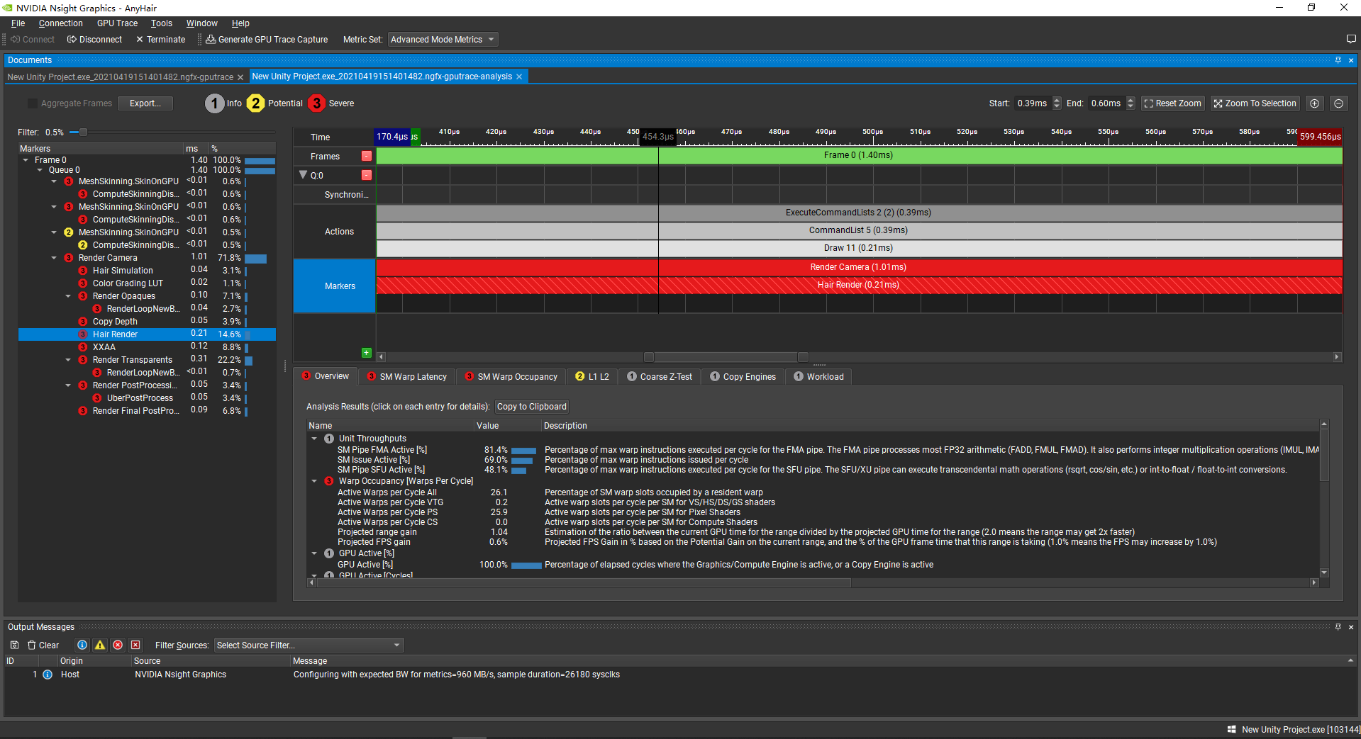Pin the Output Messages panel

coord(1338,627)
